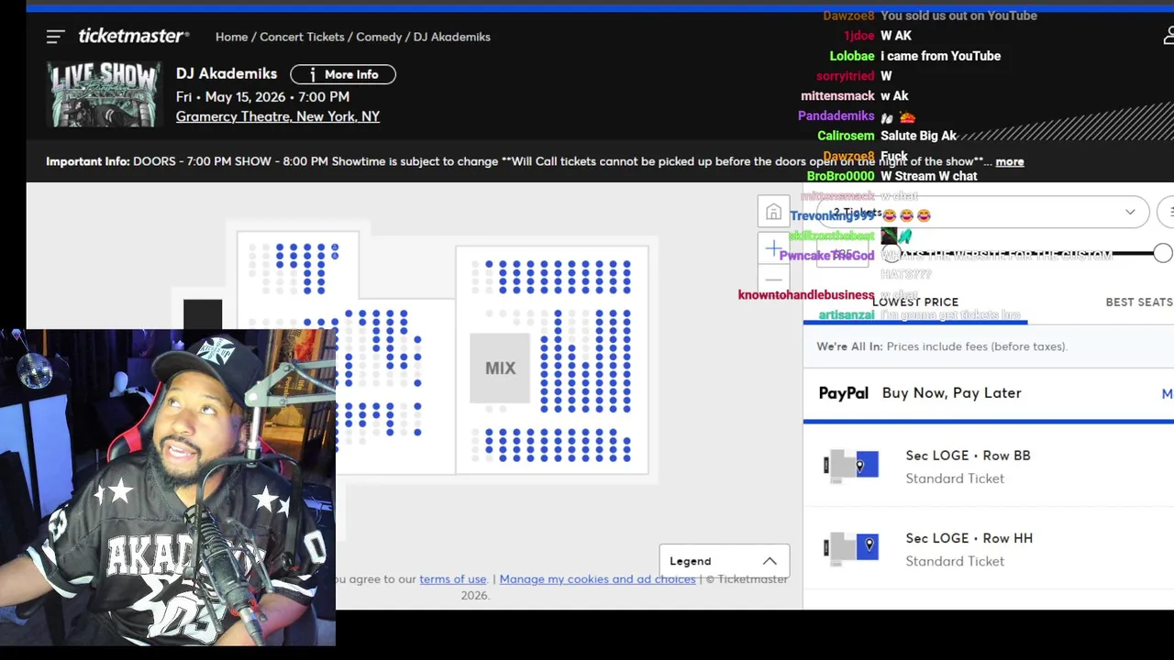Click Lolobae chat message from YouTube
1174x660 pixels.
click(915, 56)
